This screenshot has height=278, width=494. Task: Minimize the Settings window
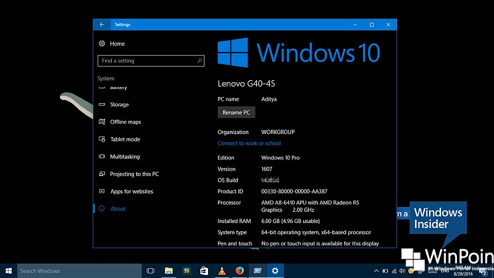(x=355, y=25)
